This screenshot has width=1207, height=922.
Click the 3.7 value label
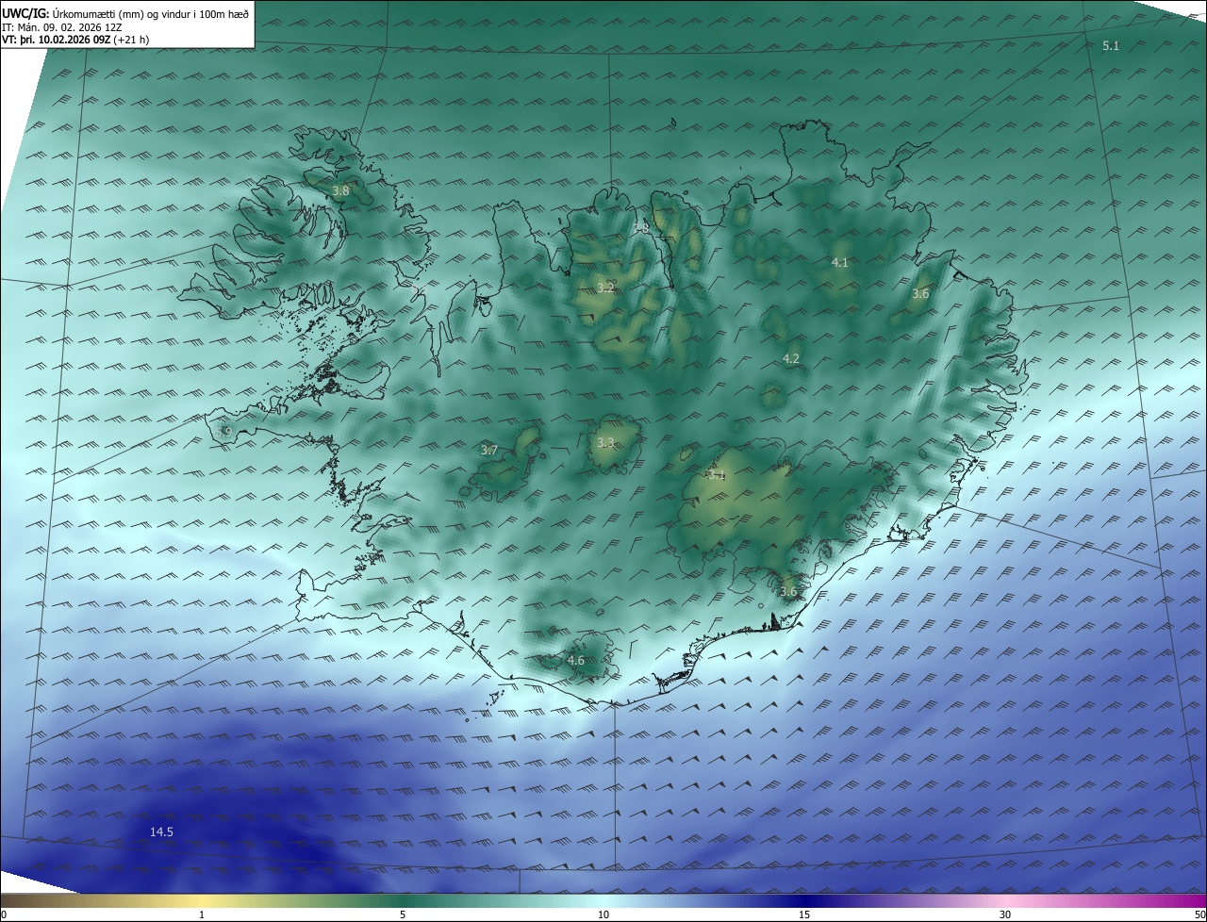[x=489, y=451]
